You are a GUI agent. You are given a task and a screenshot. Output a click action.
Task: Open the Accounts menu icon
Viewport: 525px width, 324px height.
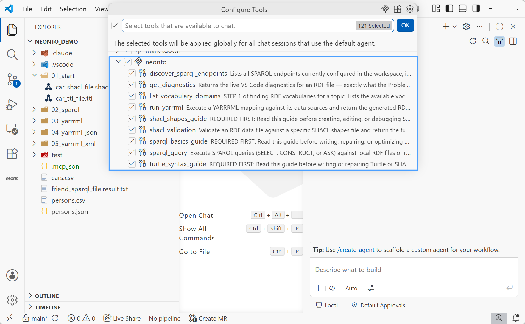12,275
